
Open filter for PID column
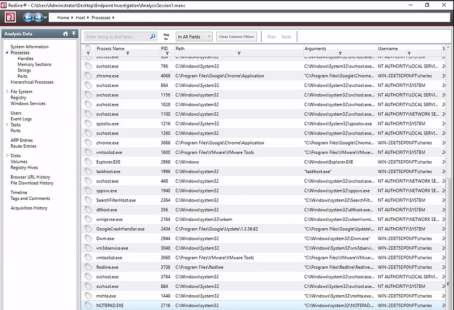(167, 53)
